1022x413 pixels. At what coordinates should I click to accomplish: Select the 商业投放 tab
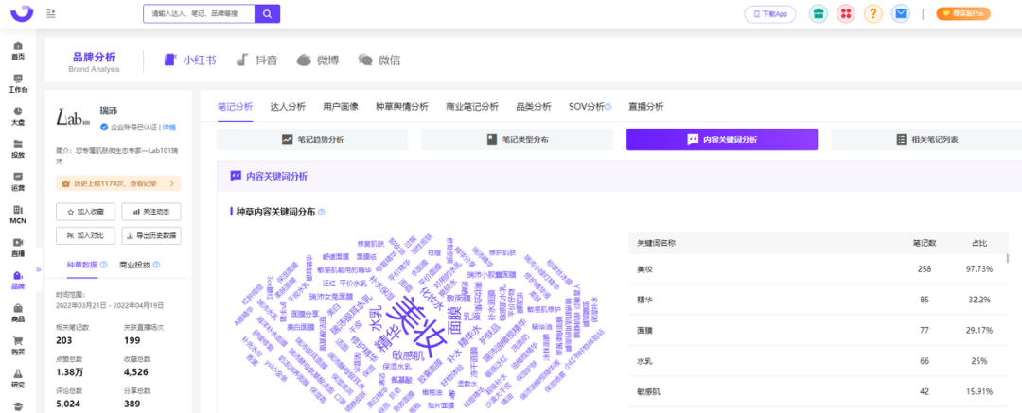pyautogui.click(x=135, y=265)
